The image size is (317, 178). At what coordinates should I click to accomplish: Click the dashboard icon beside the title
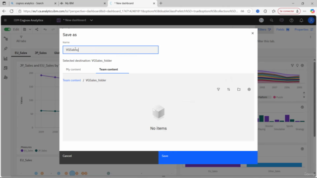[x=58, y=20]
